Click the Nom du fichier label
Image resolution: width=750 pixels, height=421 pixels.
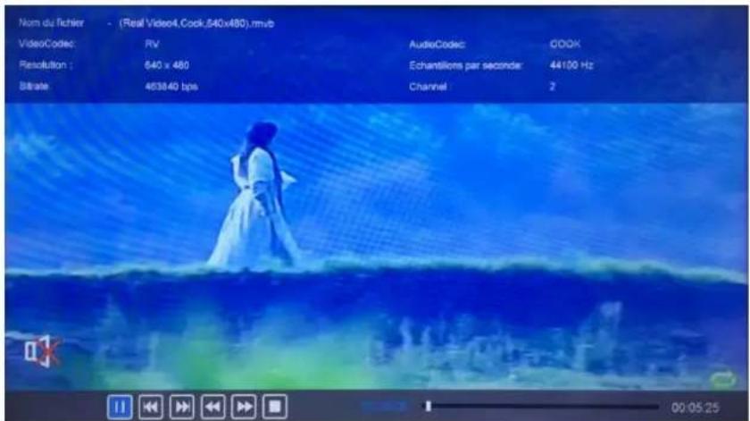52,22
